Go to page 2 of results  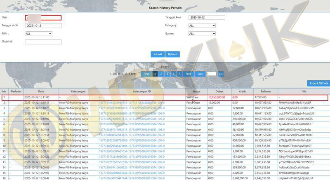pos(161,74)
